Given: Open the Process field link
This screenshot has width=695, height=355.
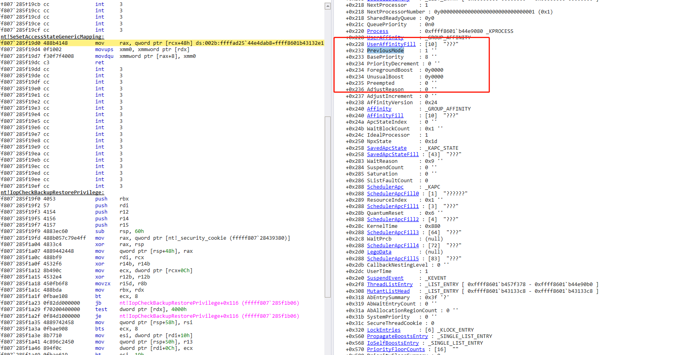Looking at the screenshot, I should [x=377, y=31].
